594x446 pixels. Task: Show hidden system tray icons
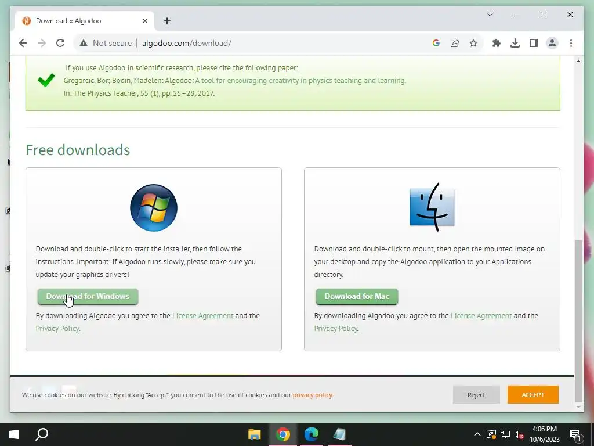click(x=477, y=434)
